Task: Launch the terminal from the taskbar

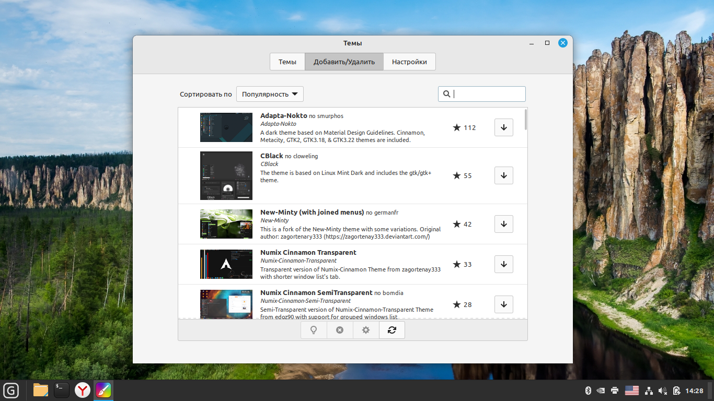Action: pos(62,390)
